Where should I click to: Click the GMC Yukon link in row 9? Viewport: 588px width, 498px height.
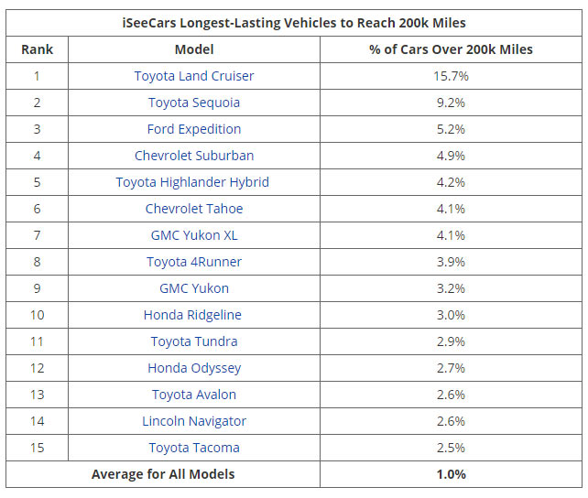click(194, 288)
